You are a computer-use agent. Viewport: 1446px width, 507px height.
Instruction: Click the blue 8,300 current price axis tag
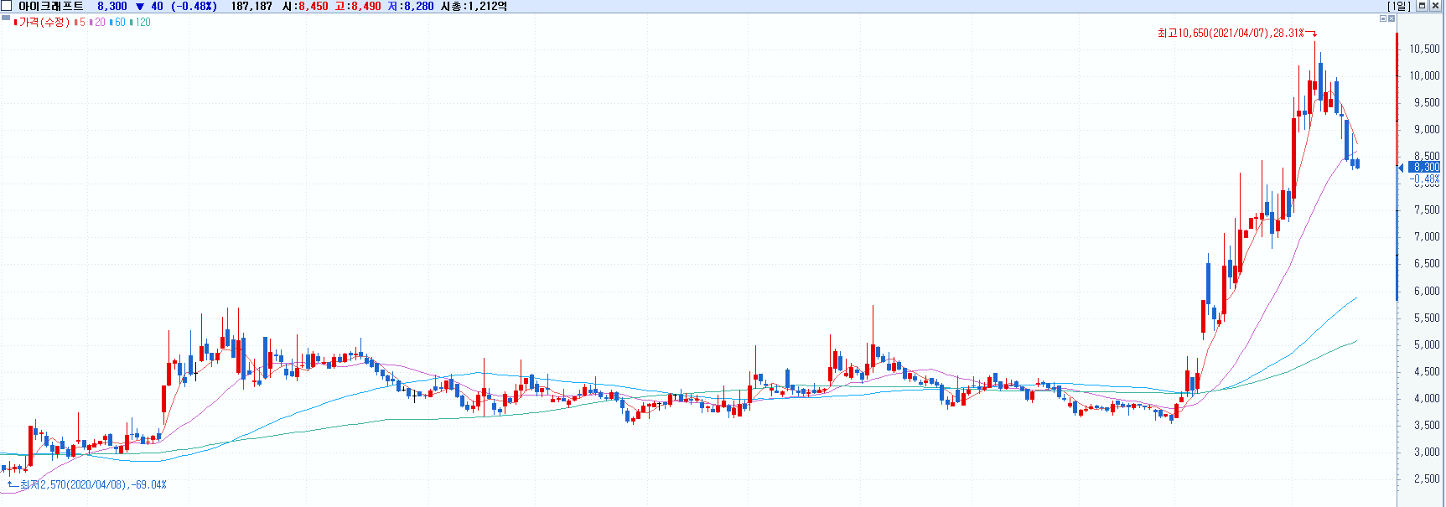point(1425,168)
